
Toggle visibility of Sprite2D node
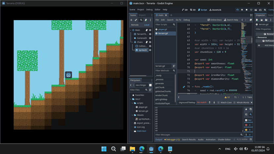point(150,50)
